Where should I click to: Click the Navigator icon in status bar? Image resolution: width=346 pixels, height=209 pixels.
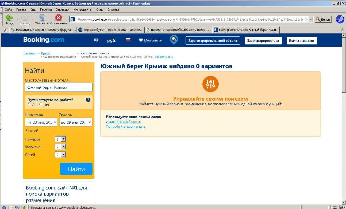coord(4,207)
